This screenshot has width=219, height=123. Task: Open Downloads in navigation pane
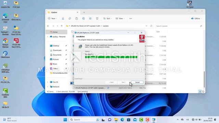pyautogui.click(x=57, y=50)
